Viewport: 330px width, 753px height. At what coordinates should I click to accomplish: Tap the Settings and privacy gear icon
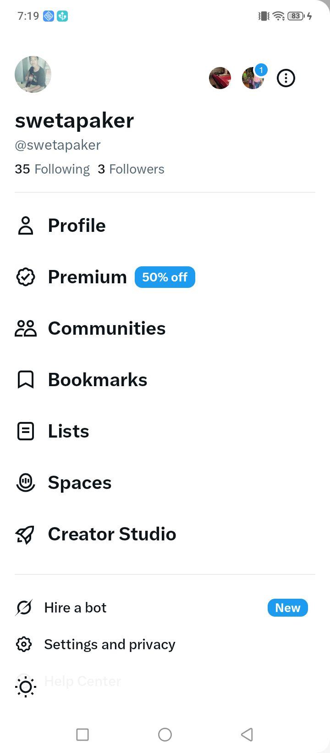tap(24, 644)
